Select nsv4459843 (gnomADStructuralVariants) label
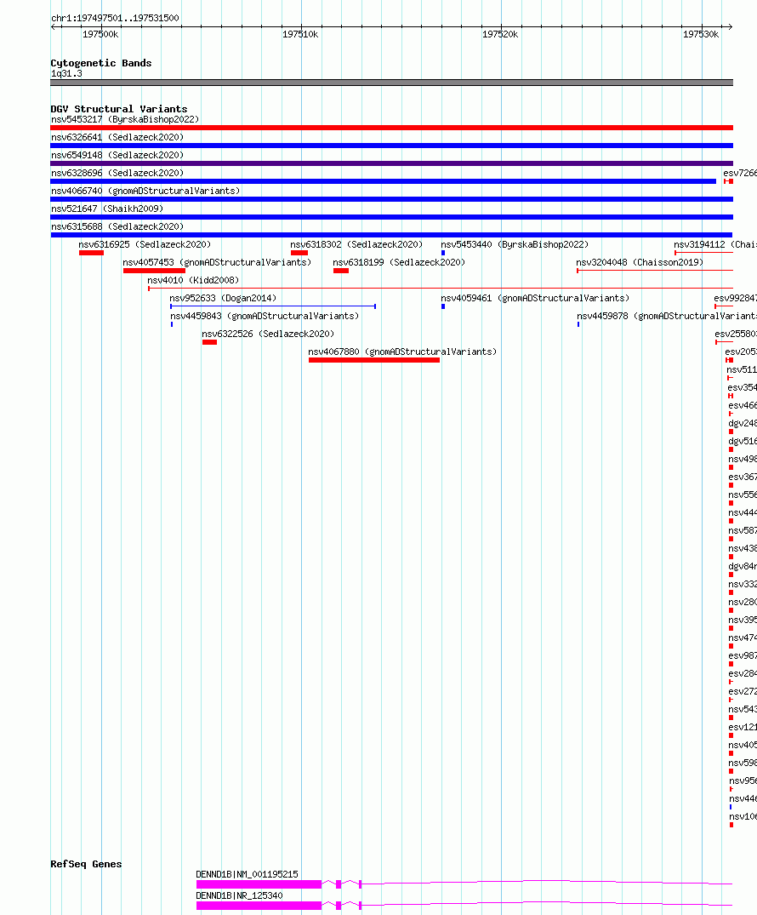 [265, 317]
